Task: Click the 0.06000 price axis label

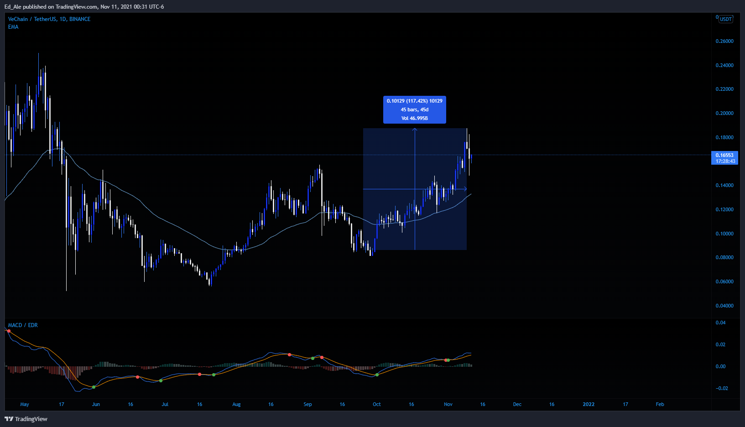Action: coord(724,281)
